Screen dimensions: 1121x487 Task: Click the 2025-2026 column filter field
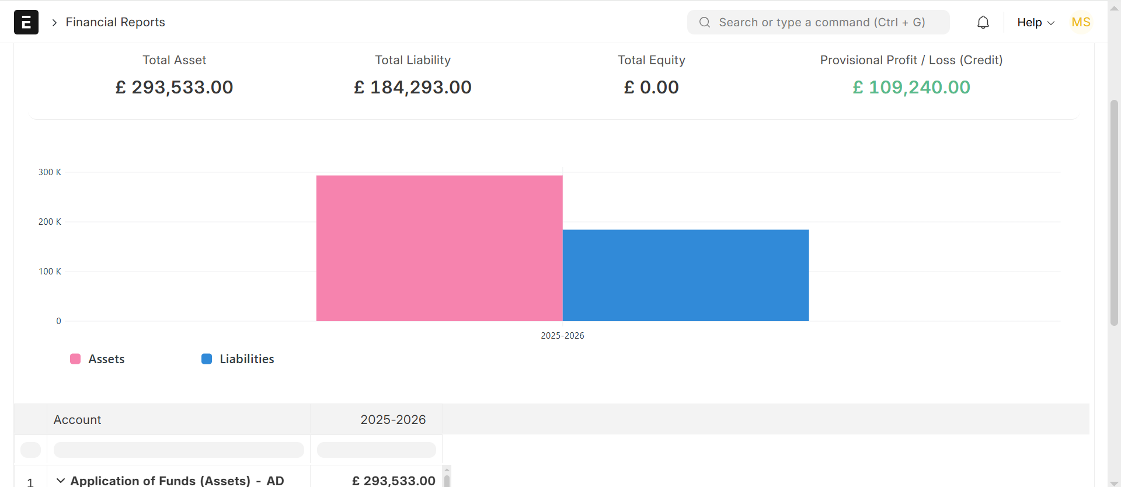pyautogui.click(x=377, y=450)
